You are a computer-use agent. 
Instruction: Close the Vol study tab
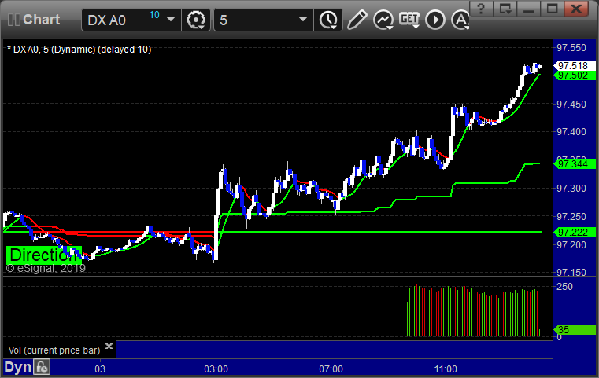pyautogui.click(x=109, y=347)
